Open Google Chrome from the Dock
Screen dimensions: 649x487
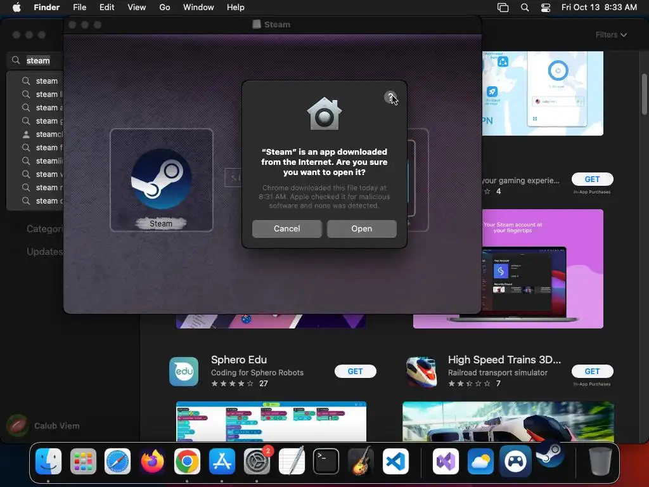[x=187, y=462]
